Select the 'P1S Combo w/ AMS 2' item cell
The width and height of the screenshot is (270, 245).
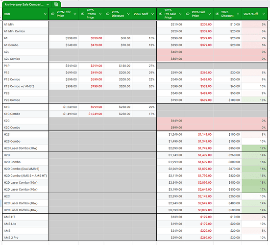click(x=25, y=86)
